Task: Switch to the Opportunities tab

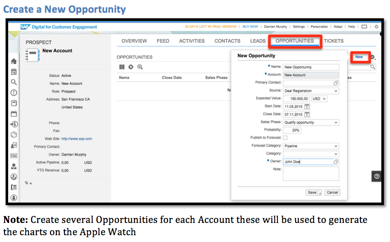Action: pyautogui.click(x=295, y=41)
